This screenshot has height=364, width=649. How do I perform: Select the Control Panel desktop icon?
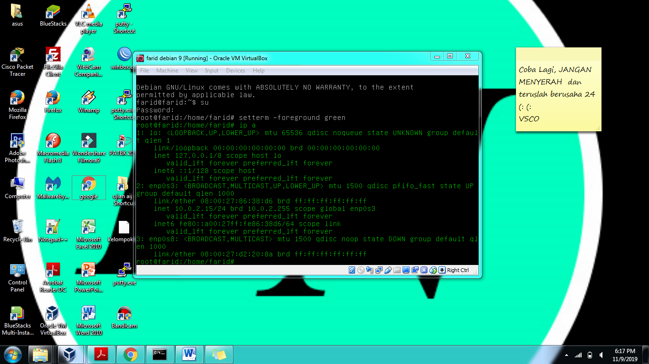(x=18, y=277)
